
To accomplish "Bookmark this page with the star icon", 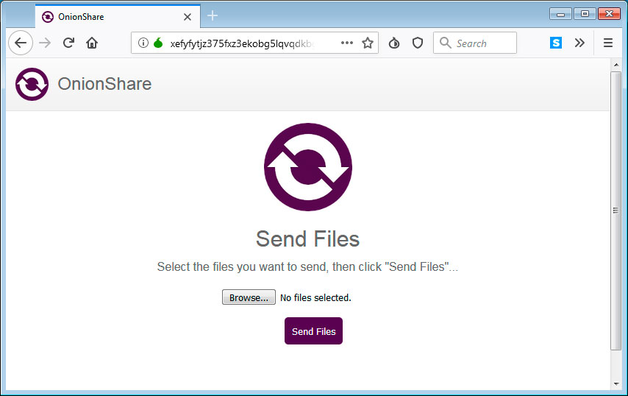I will pyautogui.click(x=367, y=43).
